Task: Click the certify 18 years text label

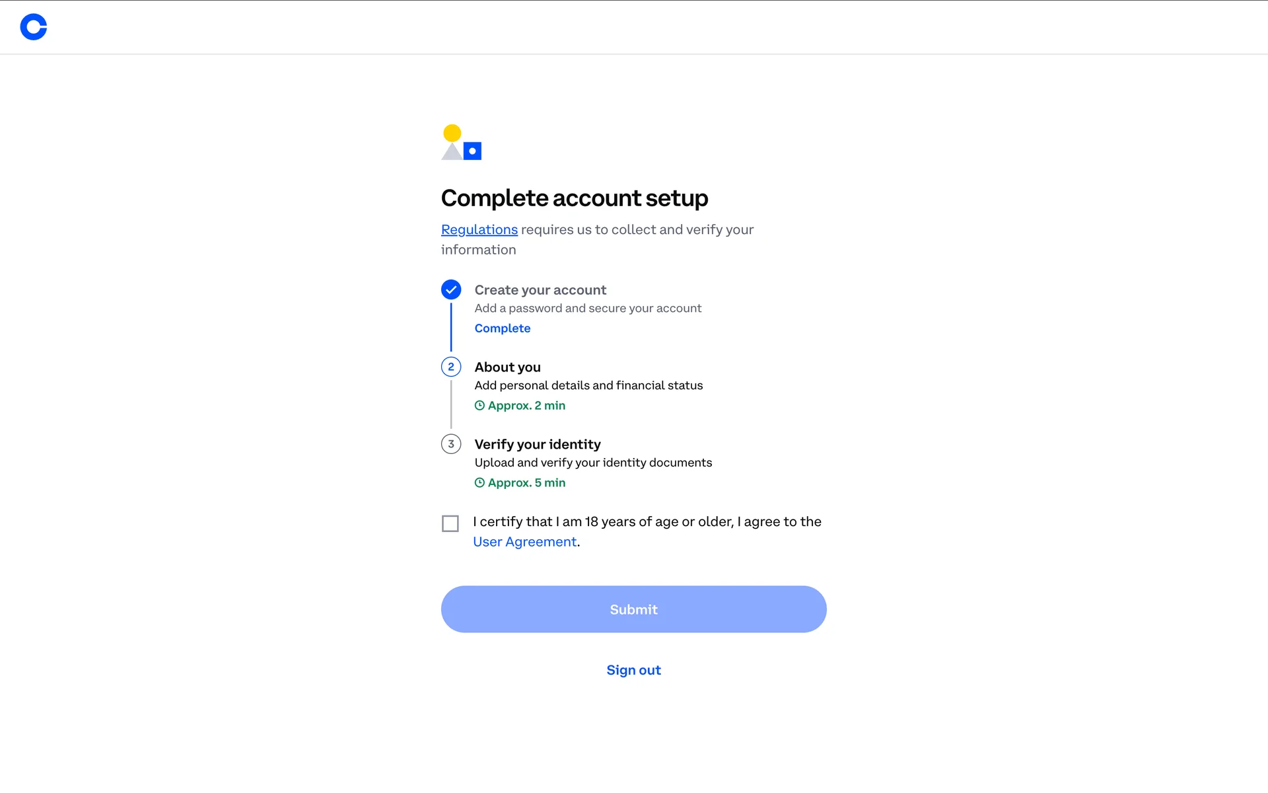Action: click(647, 522)
